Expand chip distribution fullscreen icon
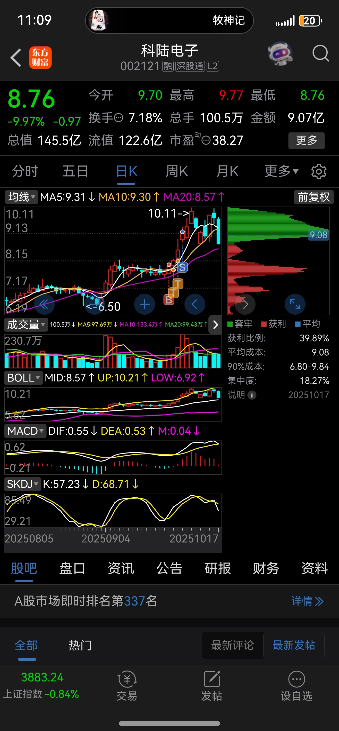 click(295, 305)
